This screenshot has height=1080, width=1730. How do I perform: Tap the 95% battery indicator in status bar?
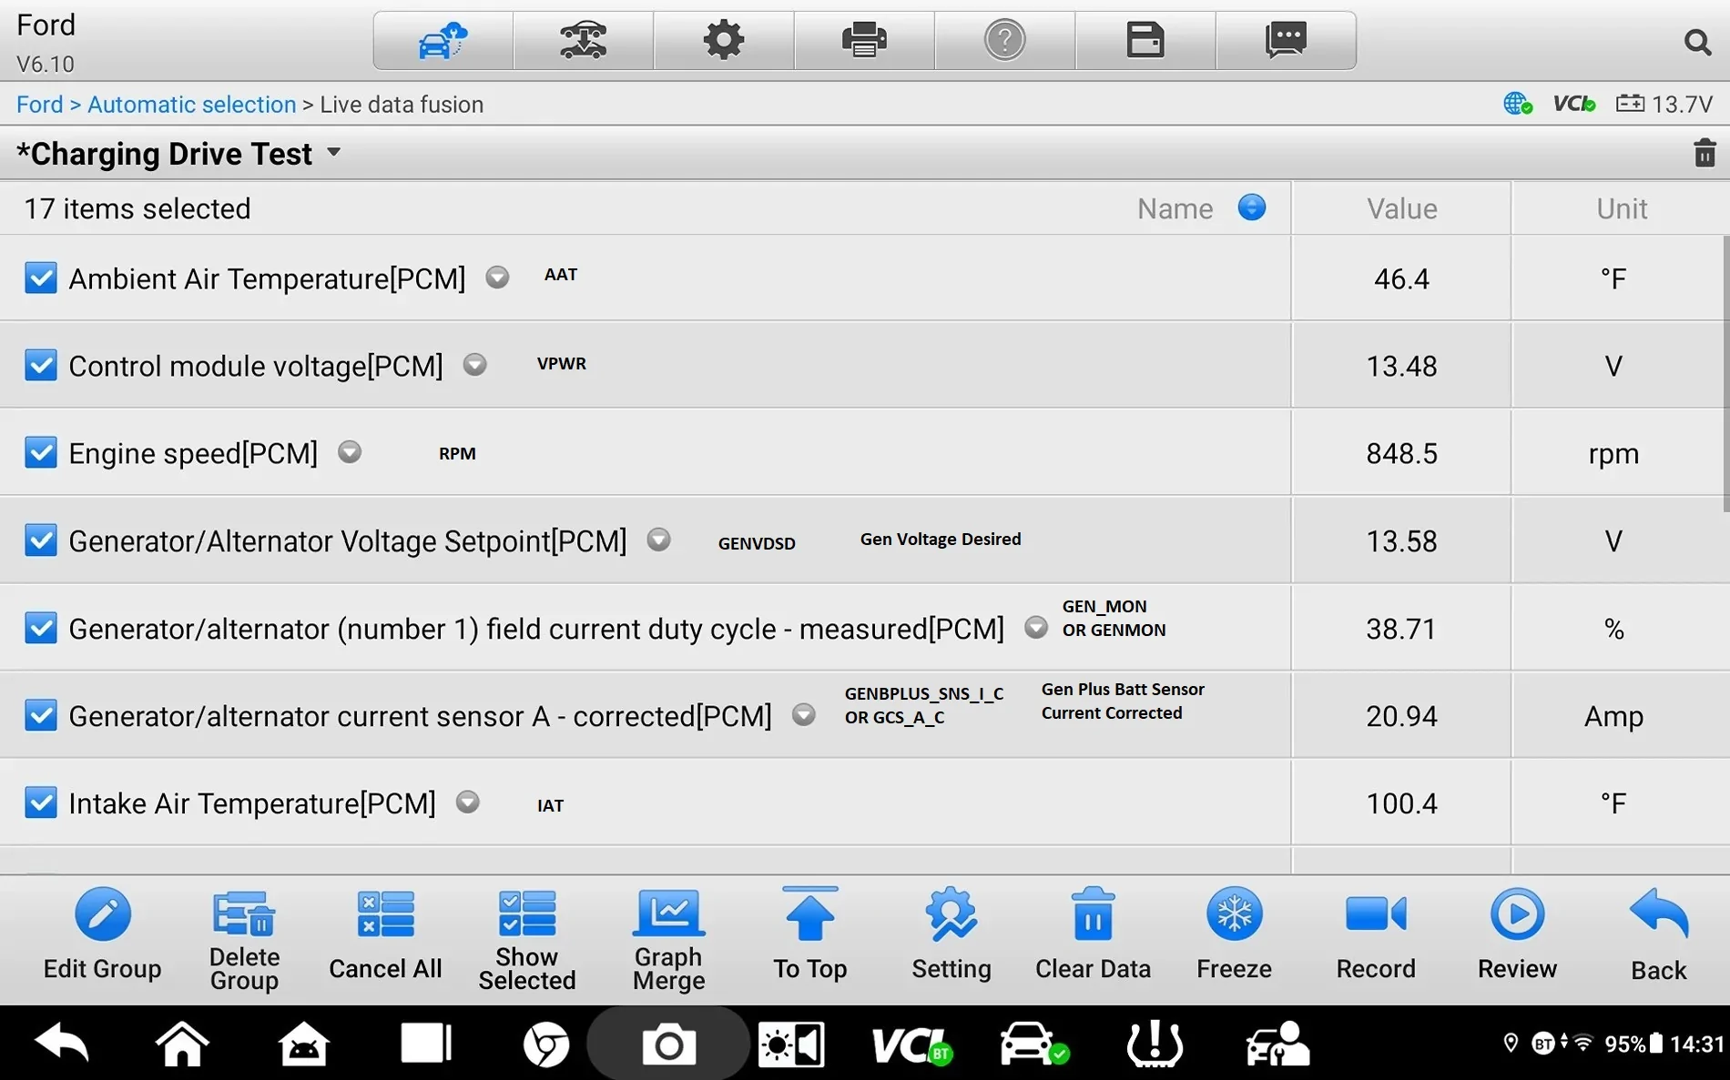pyautogui.click(x=1633, y=1044)
